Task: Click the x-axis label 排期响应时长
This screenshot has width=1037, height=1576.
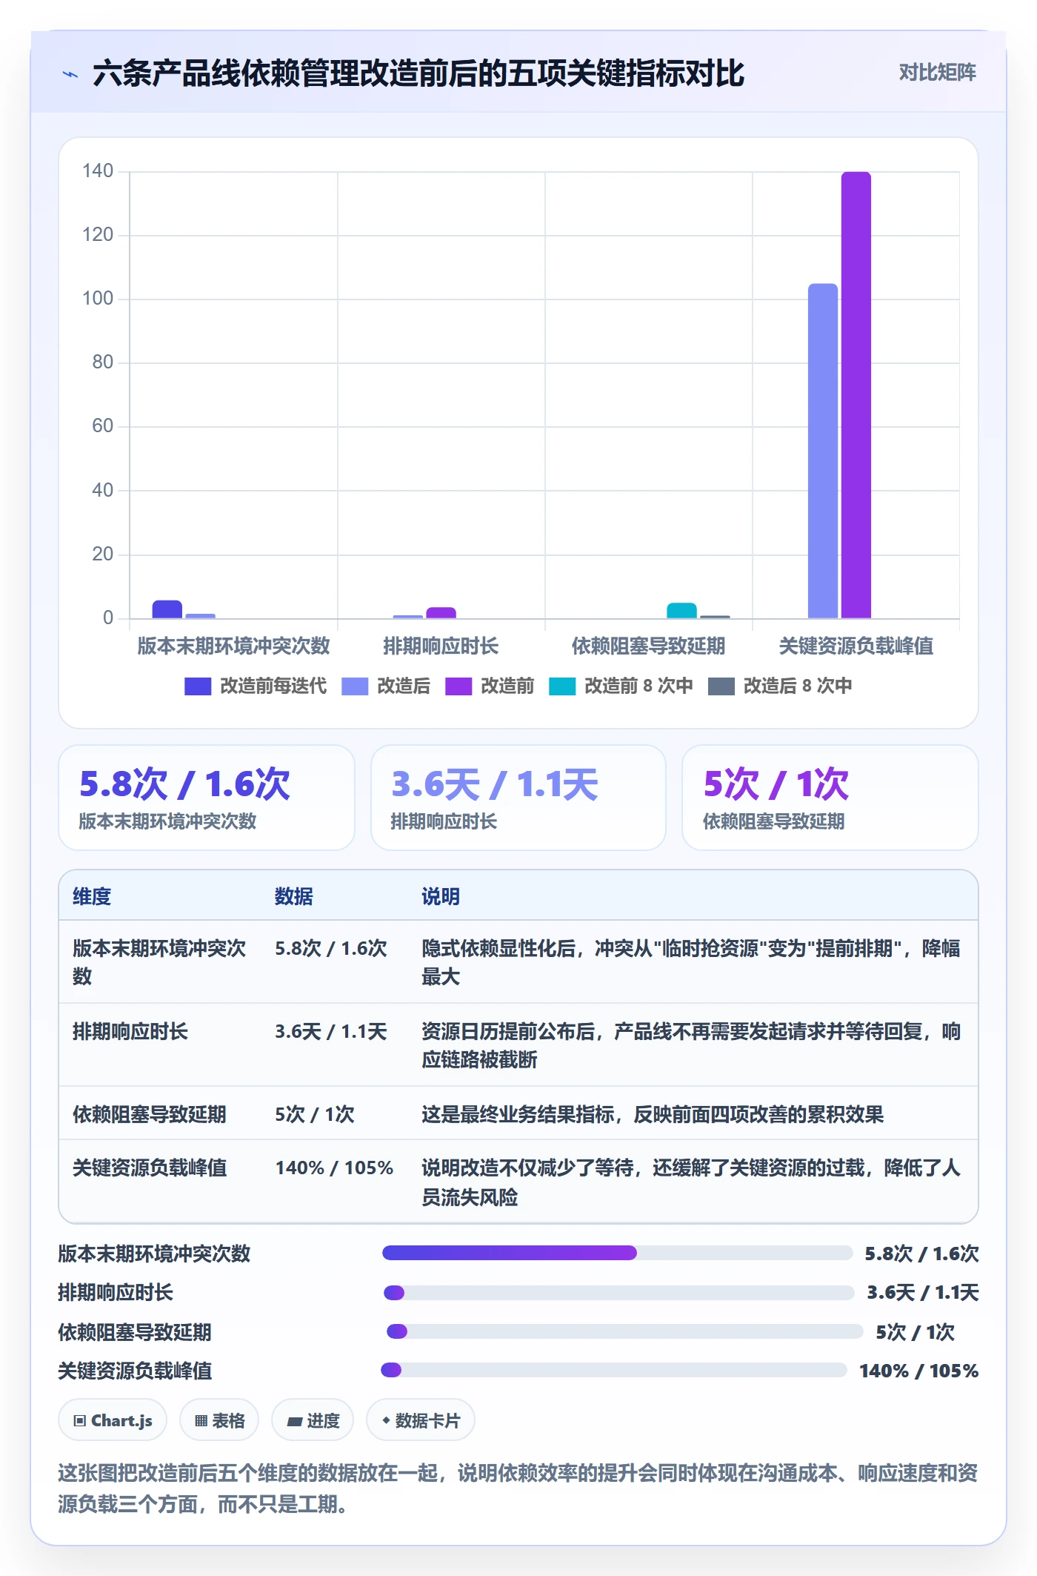Action: coord(441,646)
